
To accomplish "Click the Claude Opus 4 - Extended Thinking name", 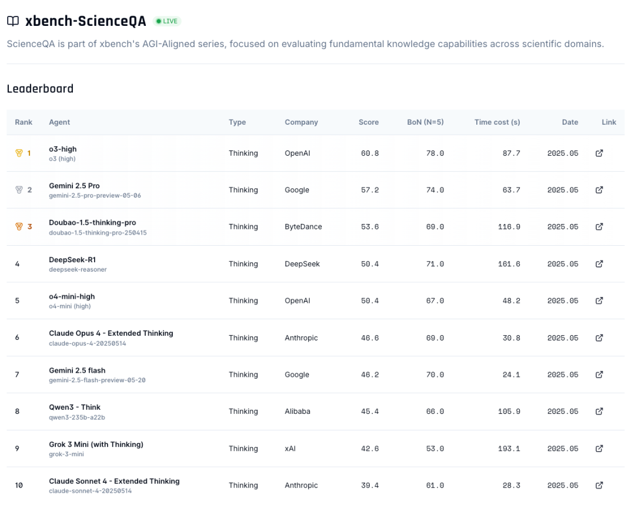I will click(111, 333).
